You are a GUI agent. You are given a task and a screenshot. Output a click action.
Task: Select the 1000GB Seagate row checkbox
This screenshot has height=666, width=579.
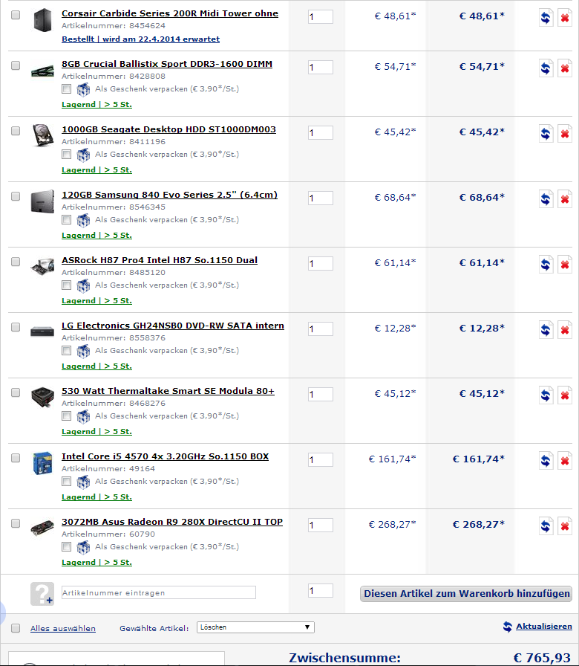pyautogui.click(x=16, y=131)
